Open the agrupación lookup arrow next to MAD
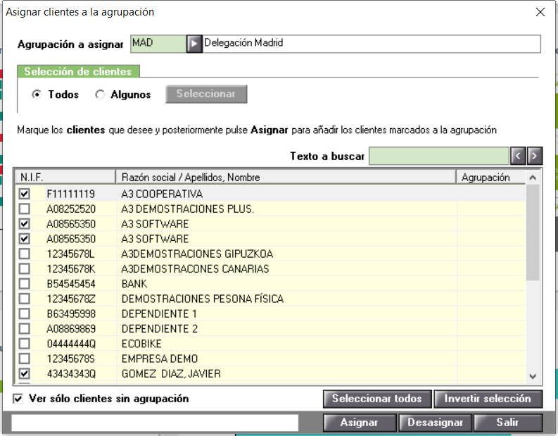Viewport: 558px width, 436px height. point(194,44)
